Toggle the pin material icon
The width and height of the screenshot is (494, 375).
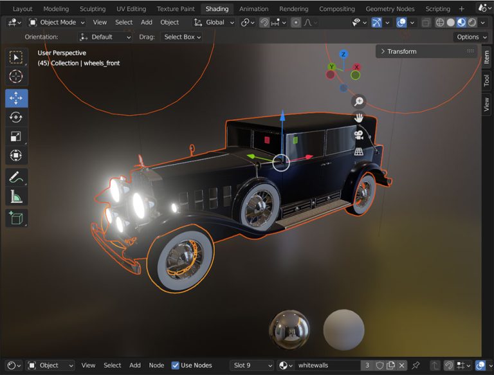416,365
